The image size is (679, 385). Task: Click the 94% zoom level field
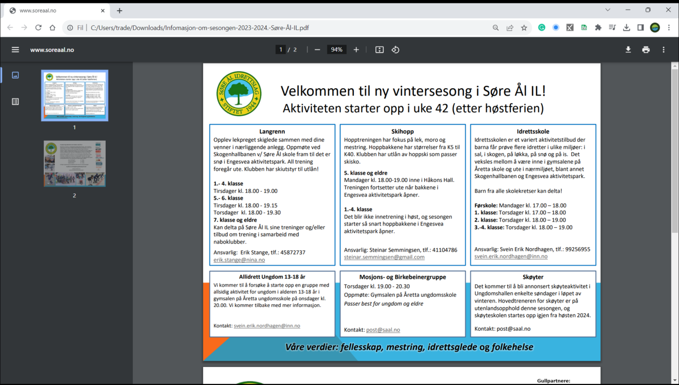click(x=337, y=49)
